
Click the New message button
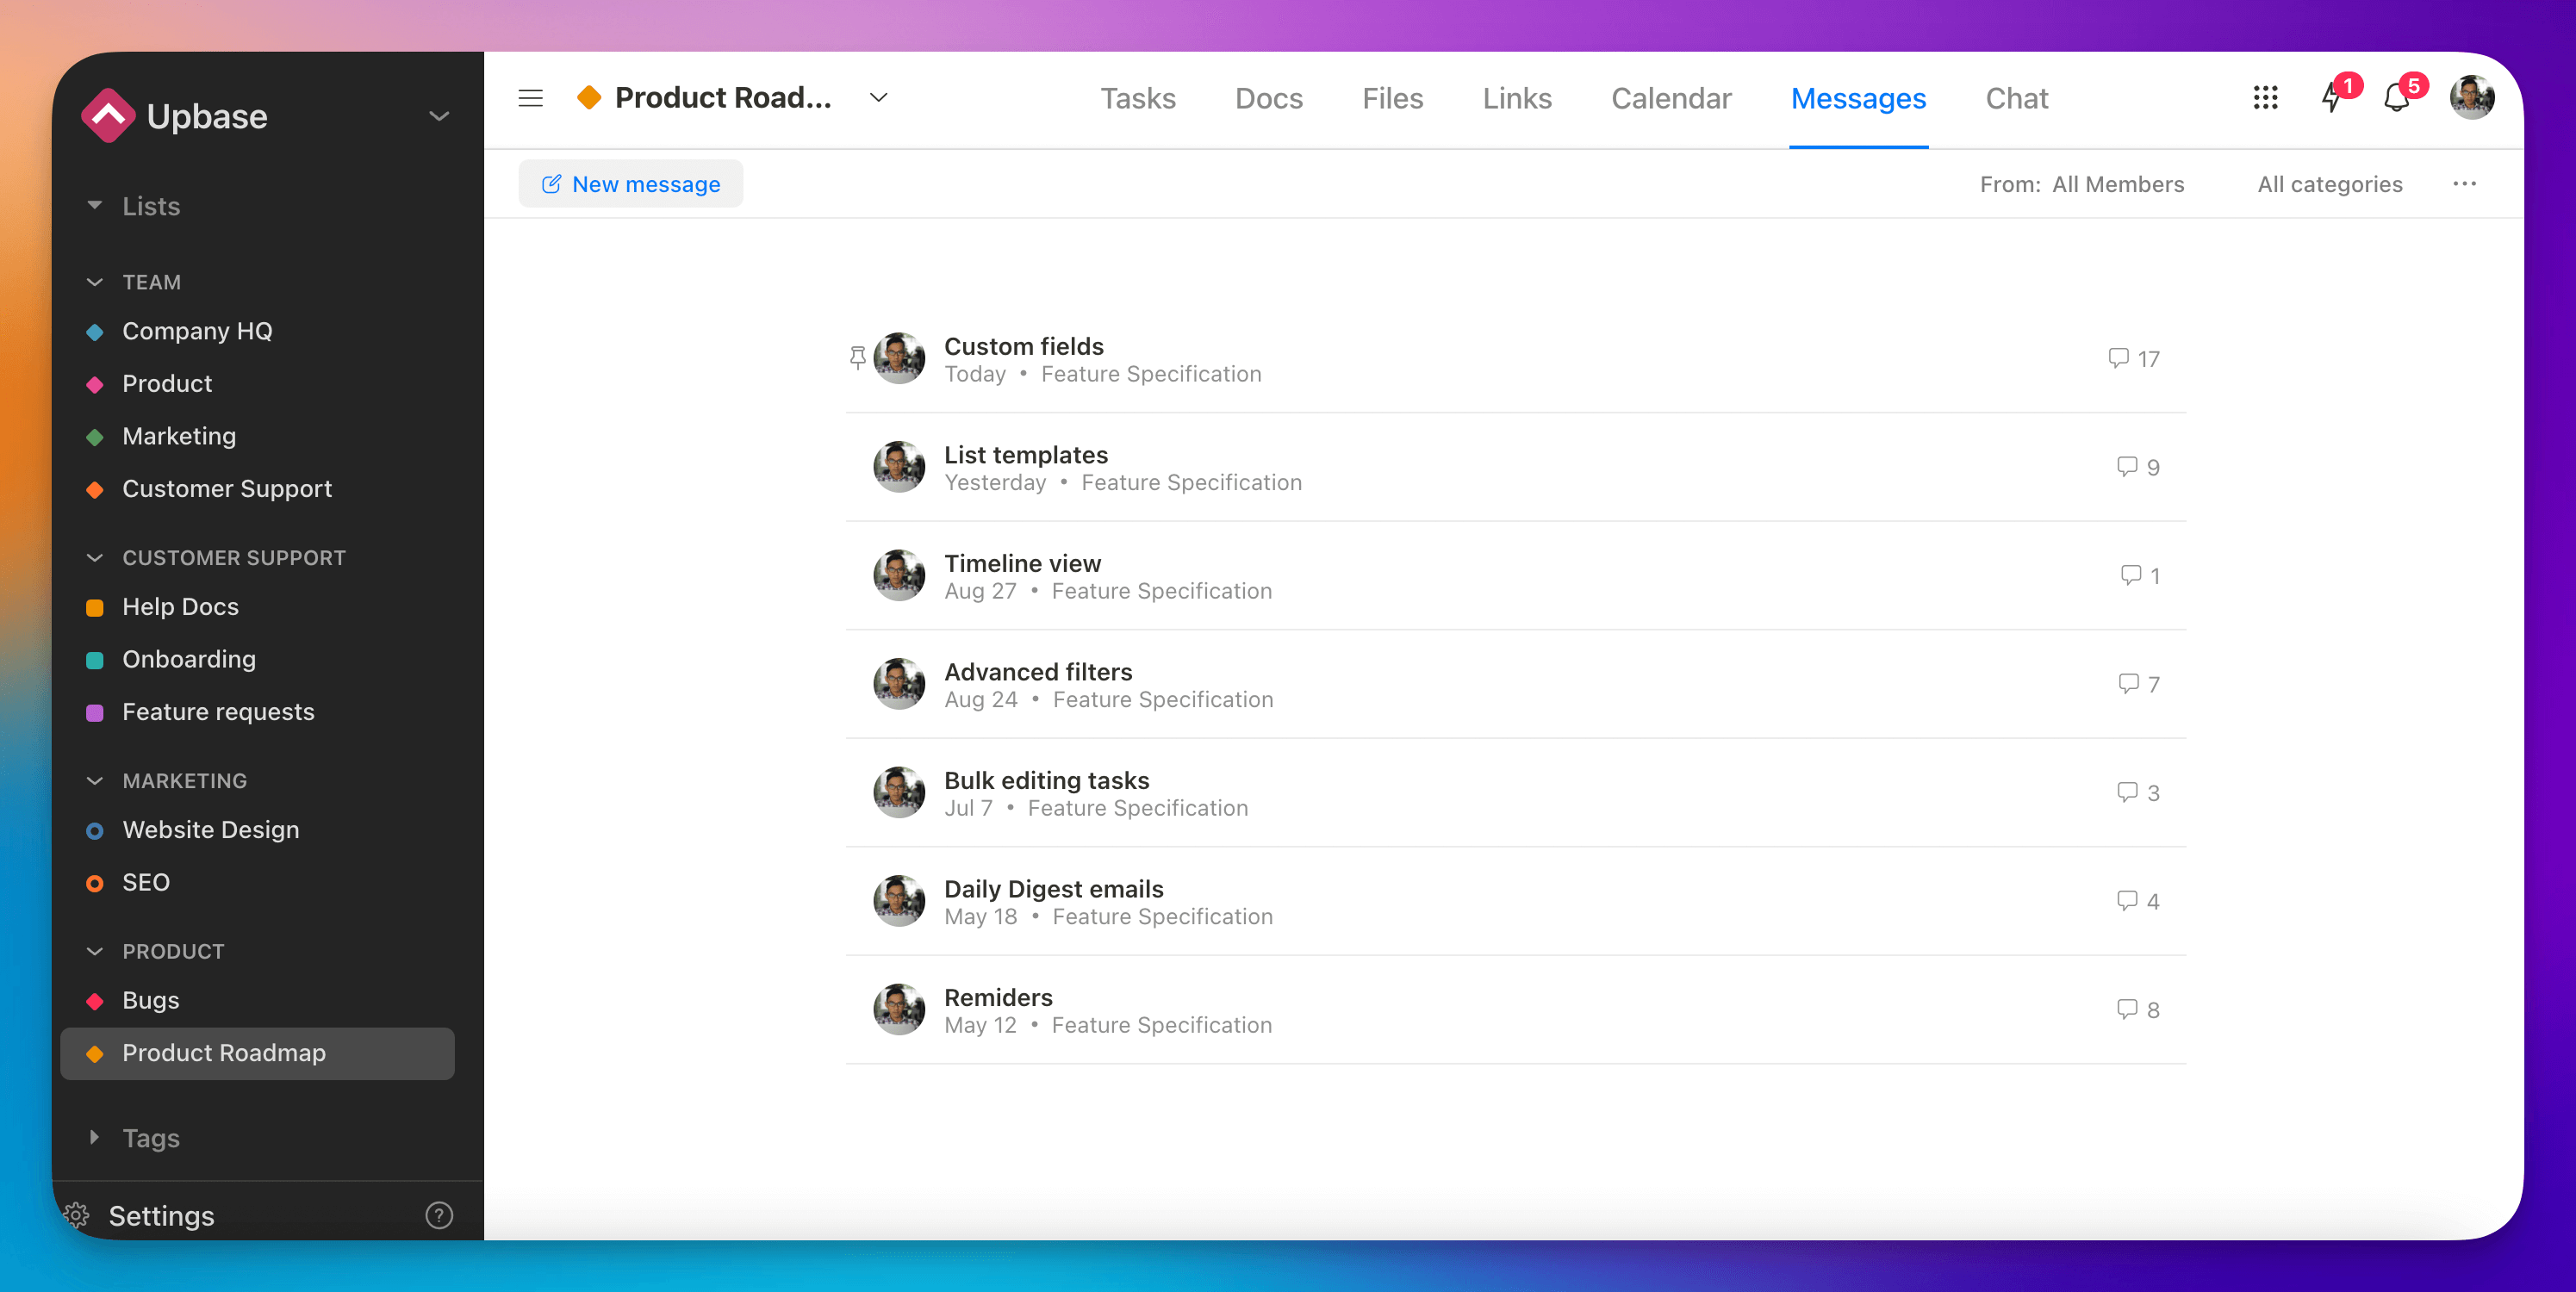click(x=630, y=184)
